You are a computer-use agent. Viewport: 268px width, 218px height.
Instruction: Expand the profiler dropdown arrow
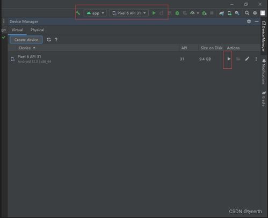point(198,13)
